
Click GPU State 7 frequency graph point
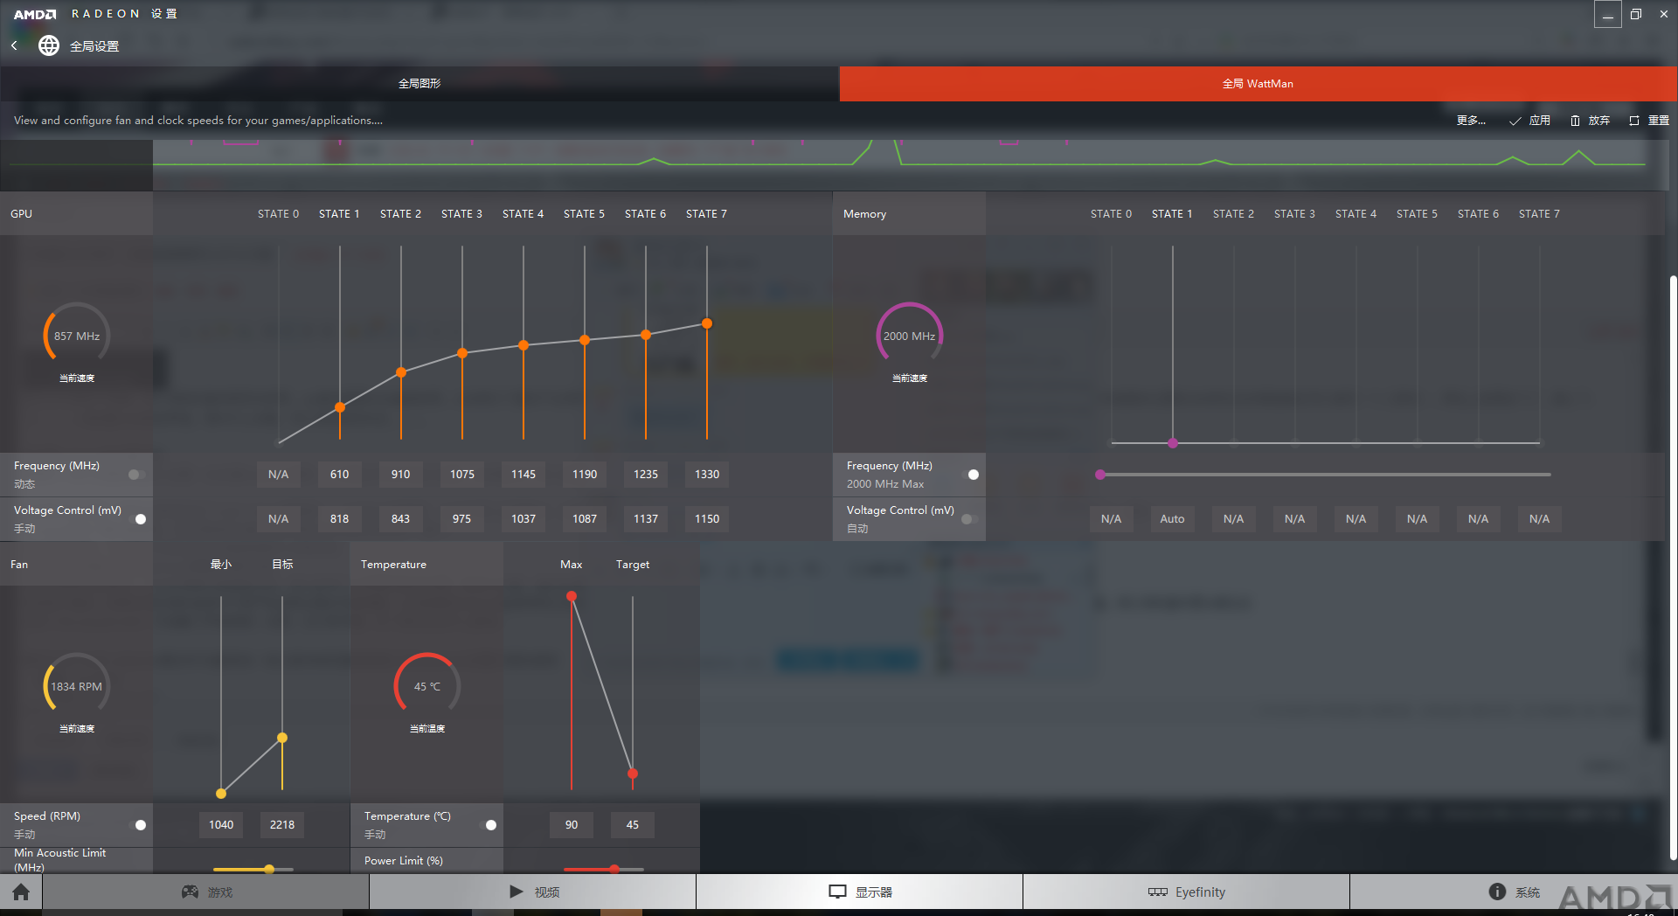707,323
